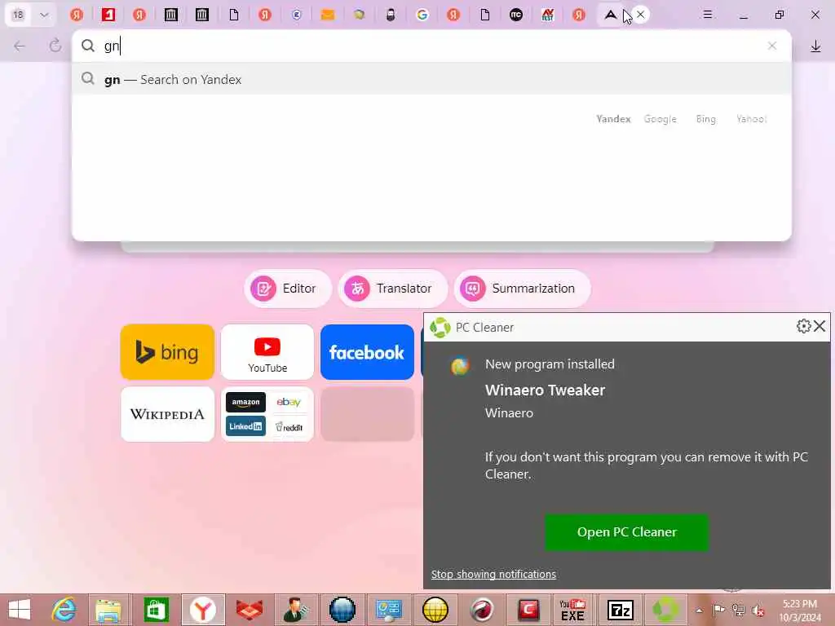Open the Bing tile

[x=167, y=352]
